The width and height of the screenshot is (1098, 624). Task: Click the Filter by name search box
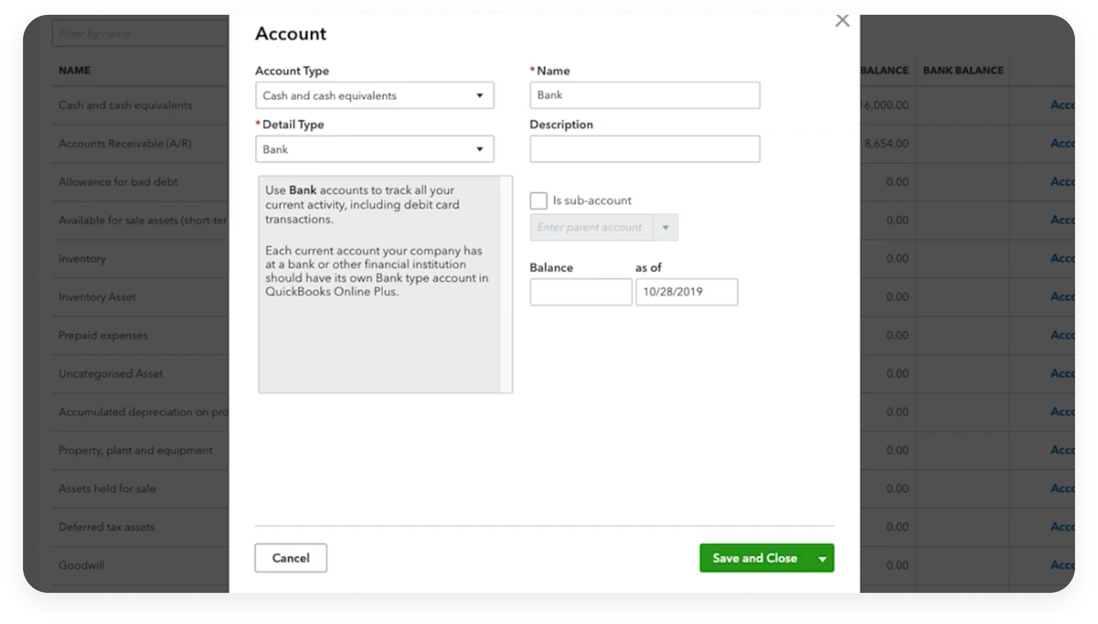tap(140, 33)
